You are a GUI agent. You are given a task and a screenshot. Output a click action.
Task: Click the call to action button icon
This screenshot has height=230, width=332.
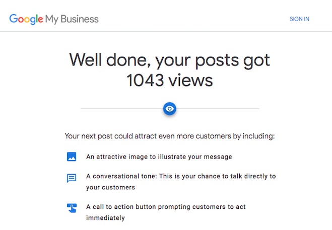click(x=72, y=207)
